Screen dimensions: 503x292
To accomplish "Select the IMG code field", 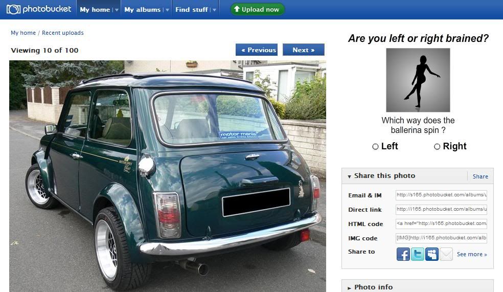I will click(x=442, y=238).
